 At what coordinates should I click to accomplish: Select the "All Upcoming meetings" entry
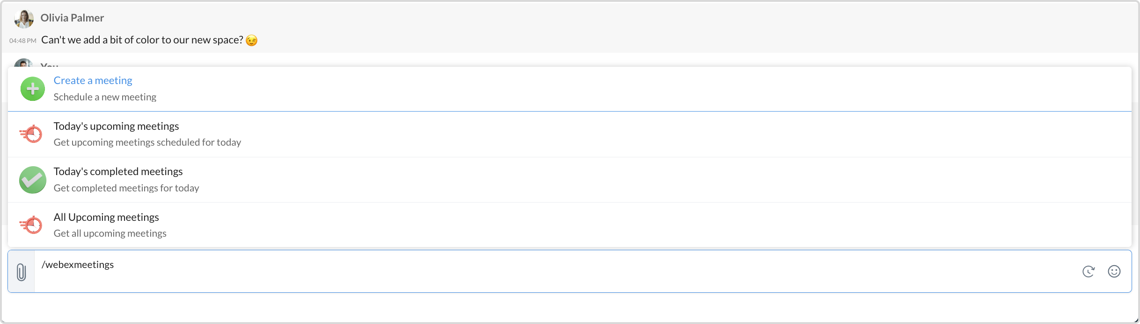(106, 217)
